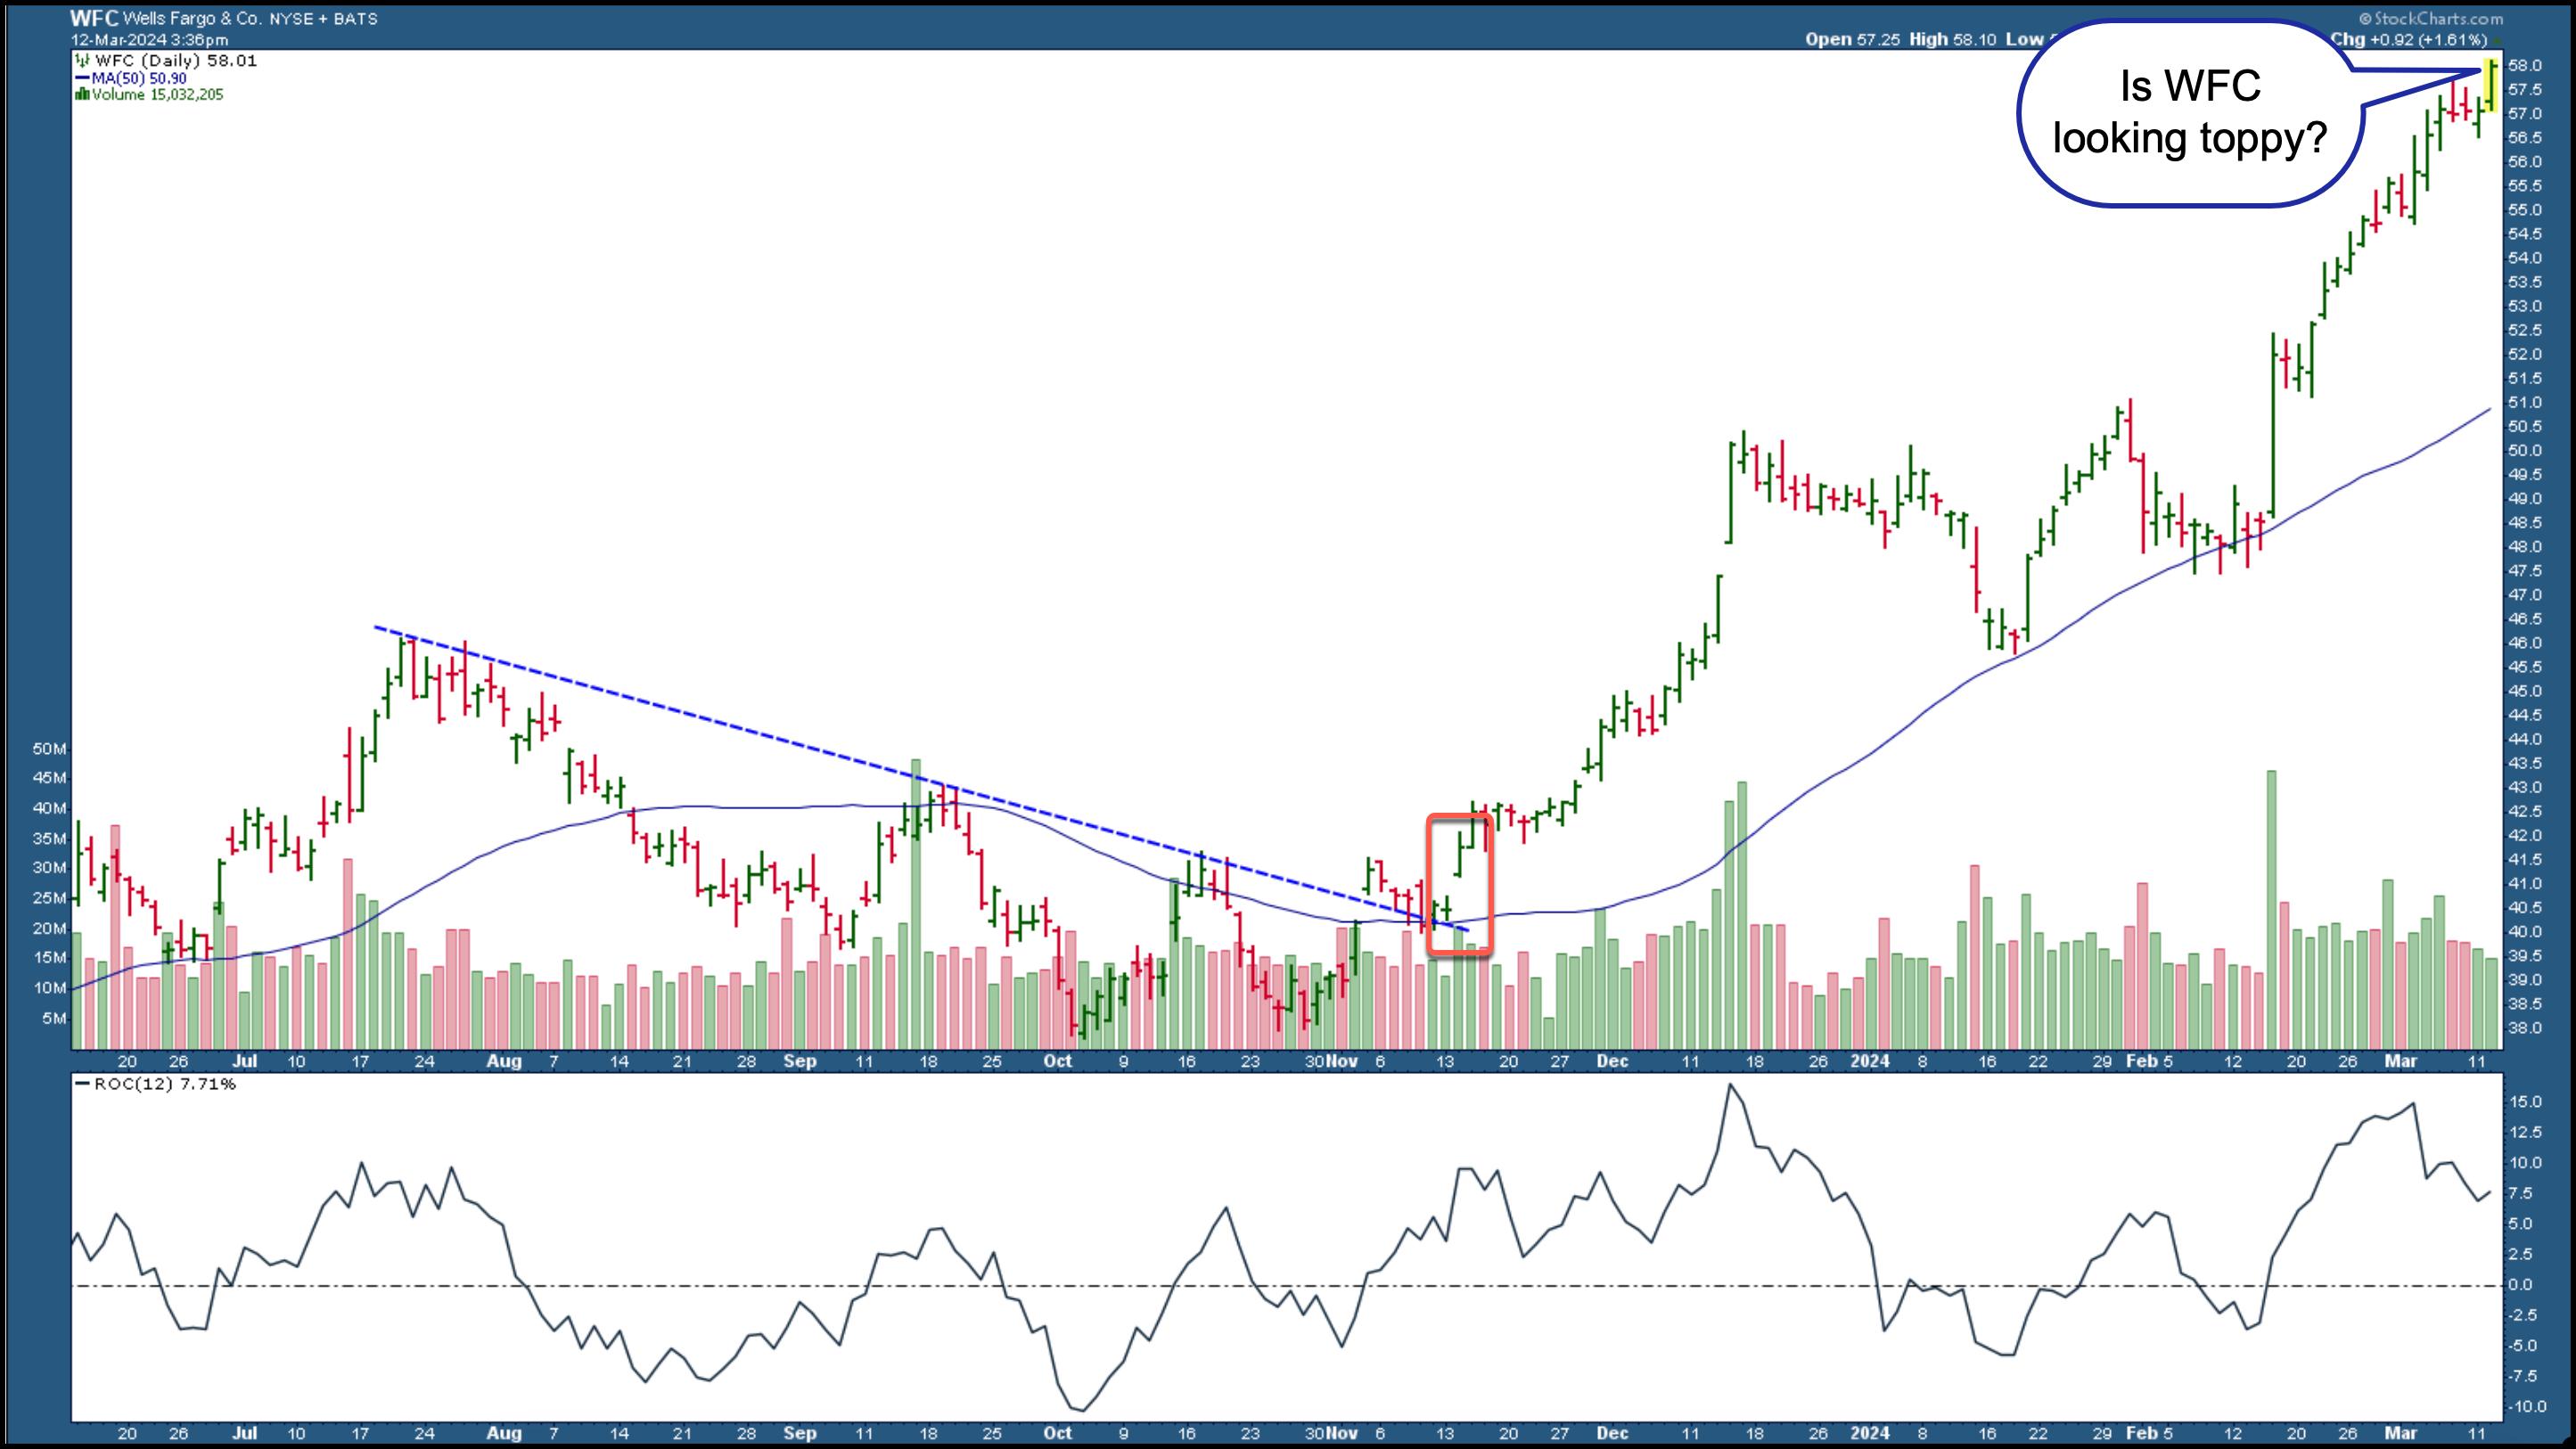Click the 58.0 price level on right axis
This screenshot has width=2576, height=1449.
[x=2525, y=66]
